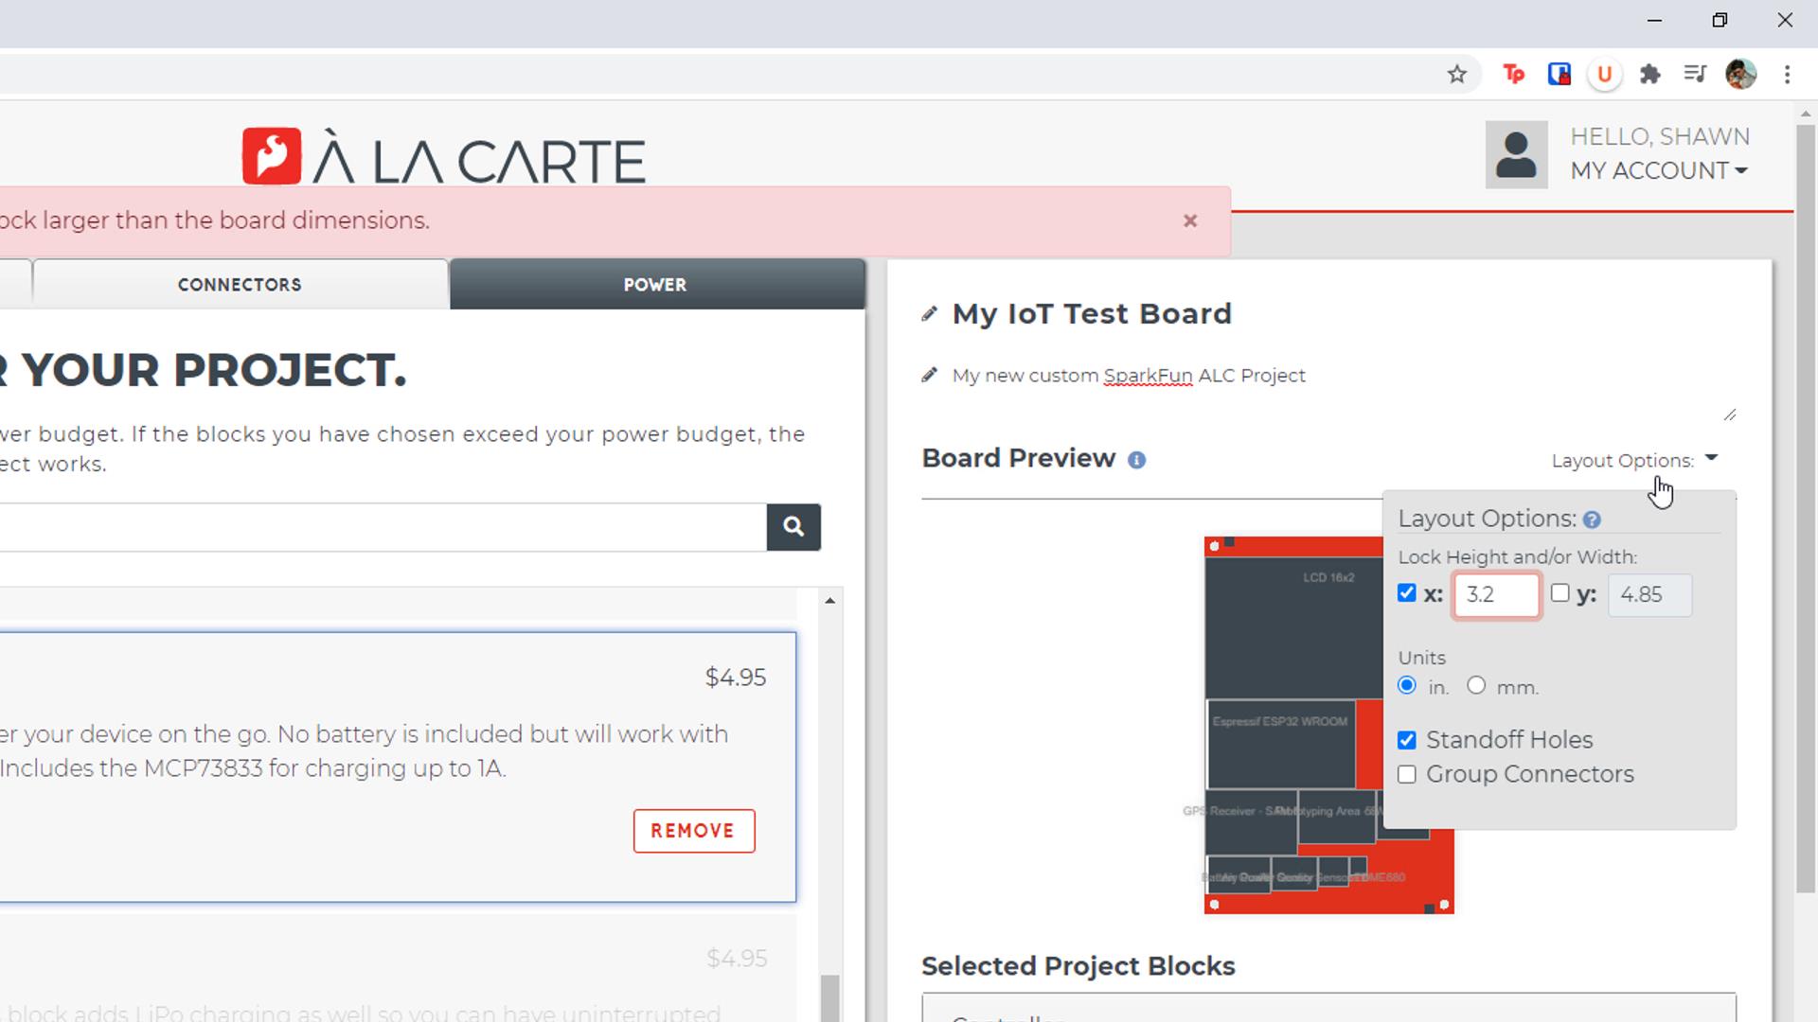Click the search magnifier button
The width and height of the screenshot is (1818, 1022).
(x=793, y=527)
